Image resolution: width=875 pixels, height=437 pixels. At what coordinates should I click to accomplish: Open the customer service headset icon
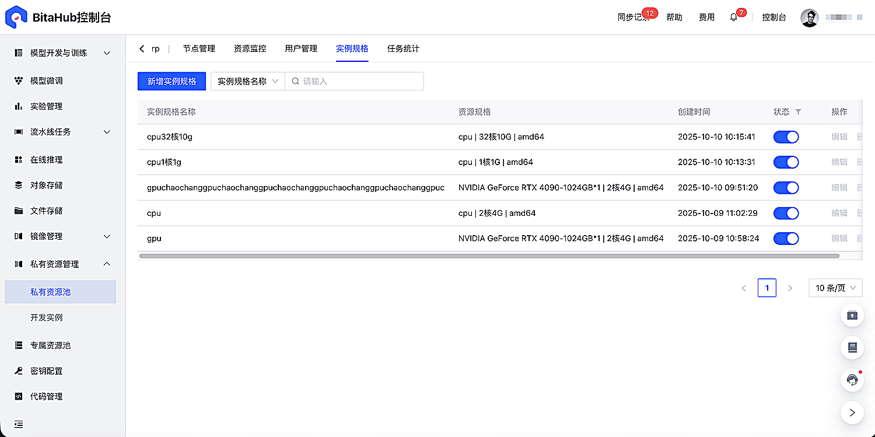point(852,380)
